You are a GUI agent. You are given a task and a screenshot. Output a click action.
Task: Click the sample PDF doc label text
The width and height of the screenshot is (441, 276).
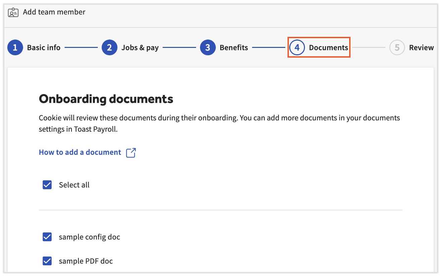click(x=86, y=261)
